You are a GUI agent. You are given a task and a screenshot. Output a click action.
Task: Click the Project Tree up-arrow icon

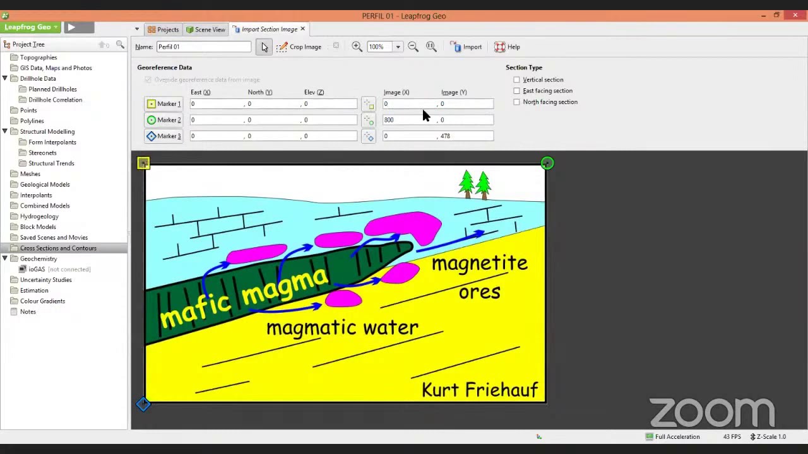[103, 44]
